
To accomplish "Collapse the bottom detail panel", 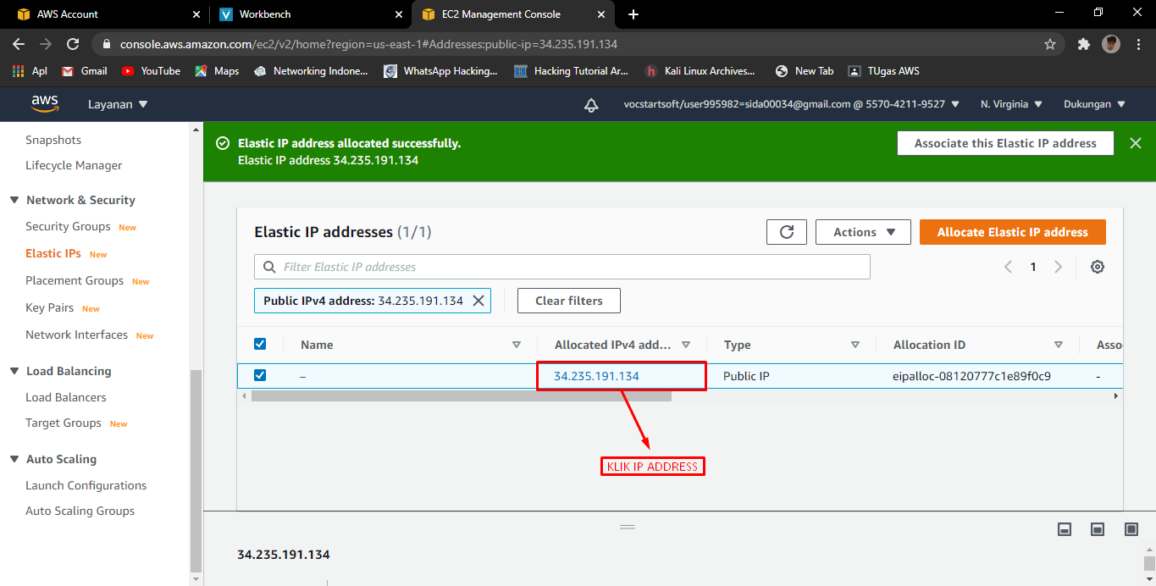I will coord(1065,529).
